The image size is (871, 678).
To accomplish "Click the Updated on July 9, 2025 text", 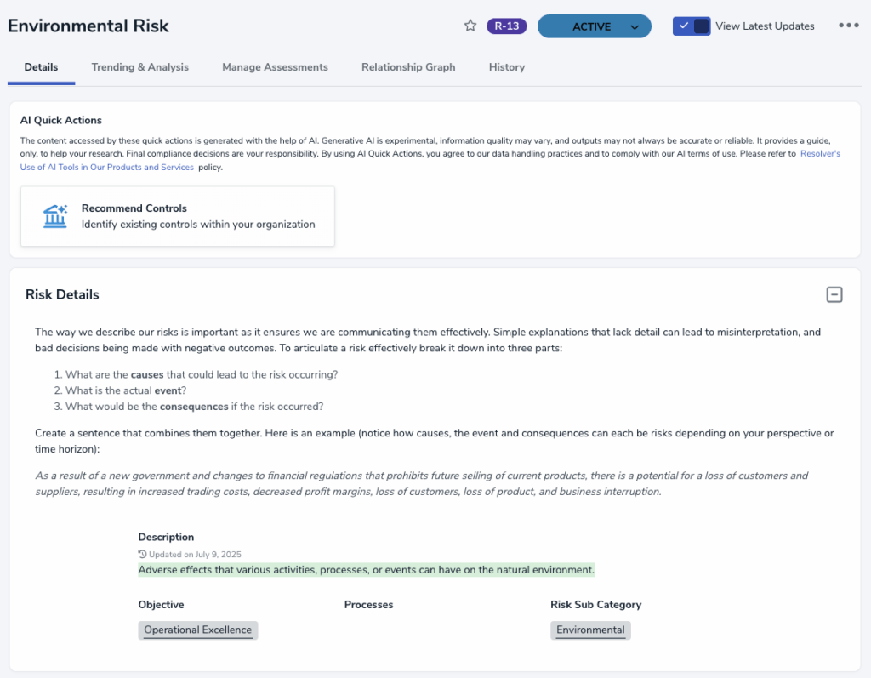I will click(x=195, y=554).
